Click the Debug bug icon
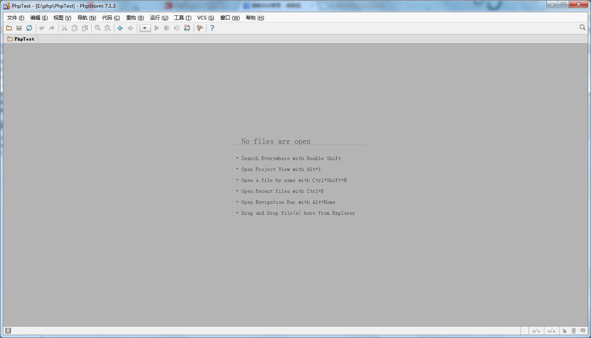The width and height of the screenshot is (591, 338). tap(167, 28)
